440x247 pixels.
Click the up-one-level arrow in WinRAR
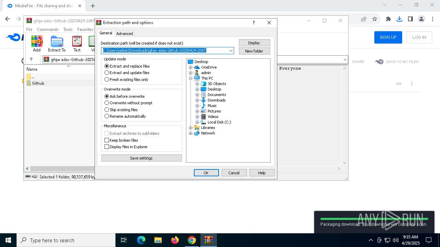click(x=31, y=59)
